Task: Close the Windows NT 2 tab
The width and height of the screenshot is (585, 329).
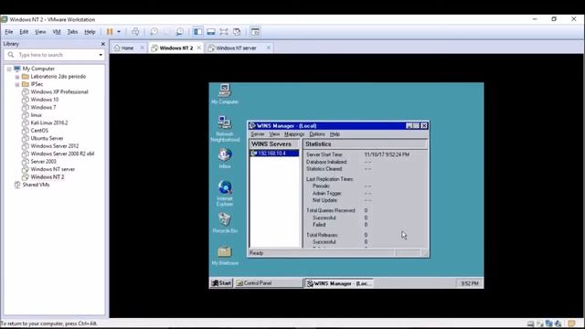Action: (x=199, y=48)
